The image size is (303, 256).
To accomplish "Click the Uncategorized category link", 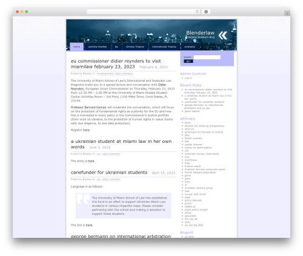I will click(x=105, y=74).
